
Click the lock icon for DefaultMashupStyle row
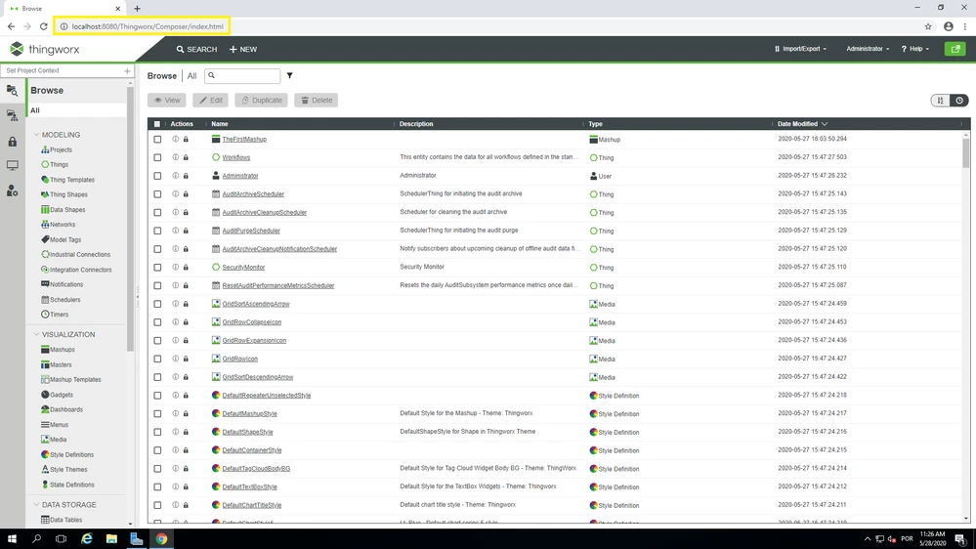tap(186, 413)
